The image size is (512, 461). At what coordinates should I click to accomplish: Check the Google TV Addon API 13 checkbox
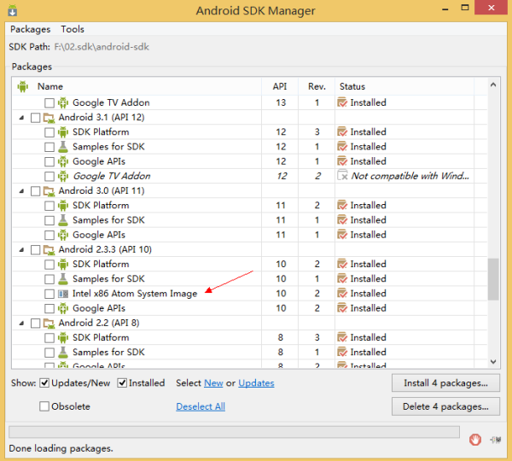click(x=49, y=103)
